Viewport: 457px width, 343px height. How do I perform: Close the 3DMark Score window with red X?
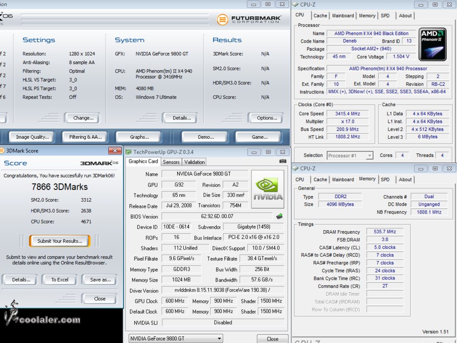(115, 150)
